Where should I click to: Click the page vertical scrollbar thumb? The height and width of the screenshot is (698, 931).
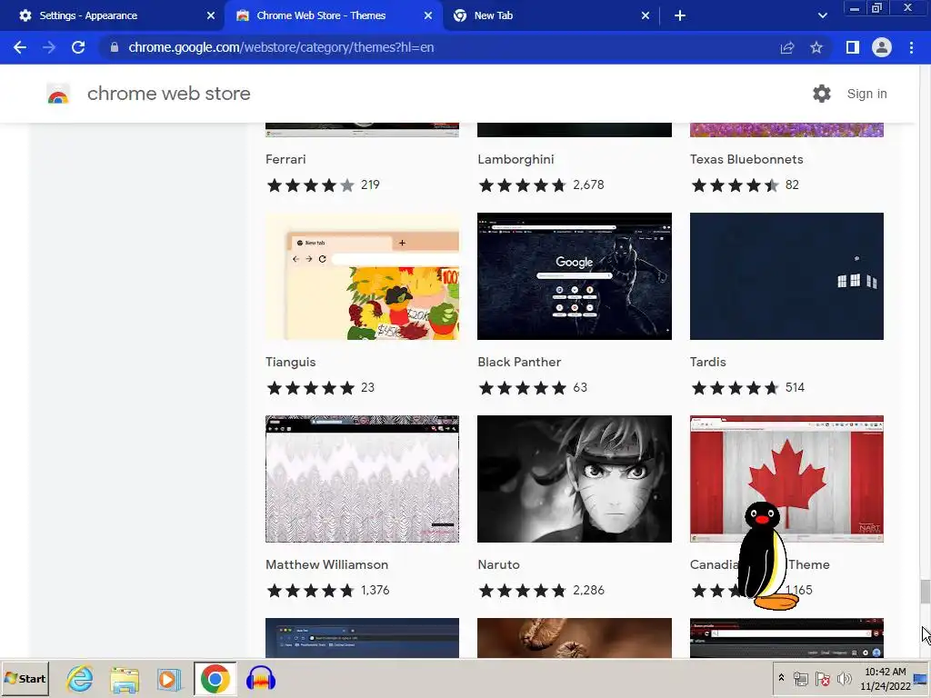[925, 592]
